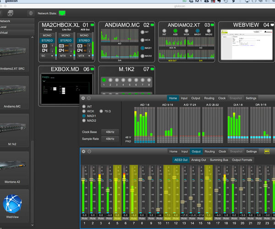
Task: Toggle channel 1 LED on M.1K2 card
Action: 104,80
